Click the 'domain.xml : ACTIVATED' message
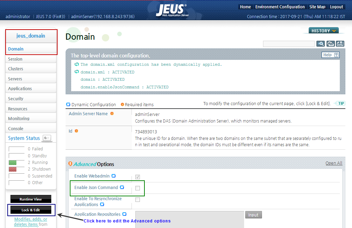This screenshot has height=228, width=352. pos(107,72)
